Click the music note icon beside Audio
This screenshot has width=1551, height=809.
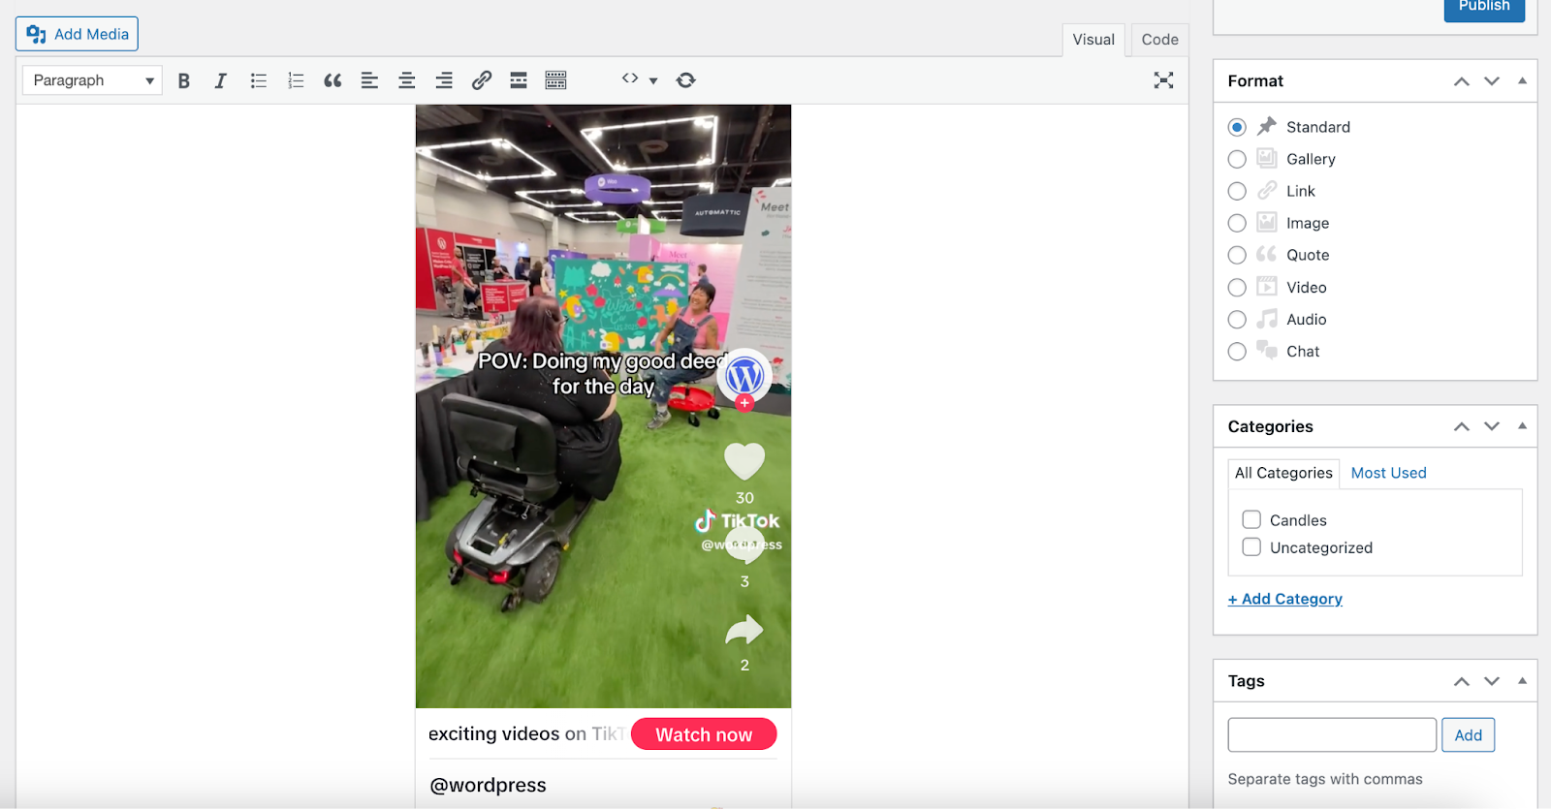(x=1267, y=319)
